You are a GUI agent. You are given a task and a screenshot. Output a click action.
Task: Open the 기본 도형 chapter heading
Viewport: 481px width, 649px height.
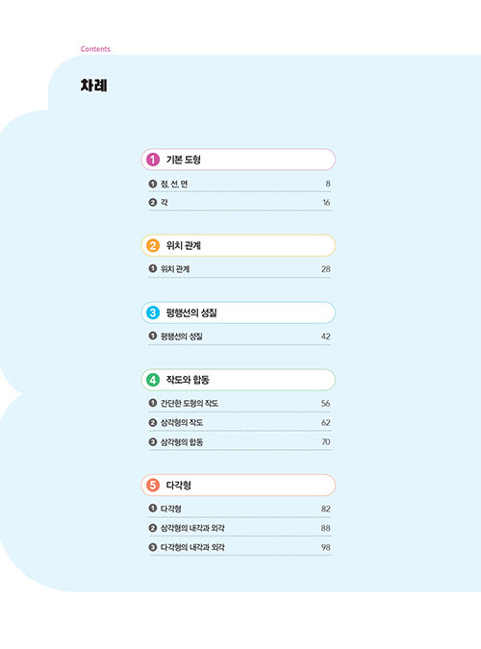click(x=239, y=160)
